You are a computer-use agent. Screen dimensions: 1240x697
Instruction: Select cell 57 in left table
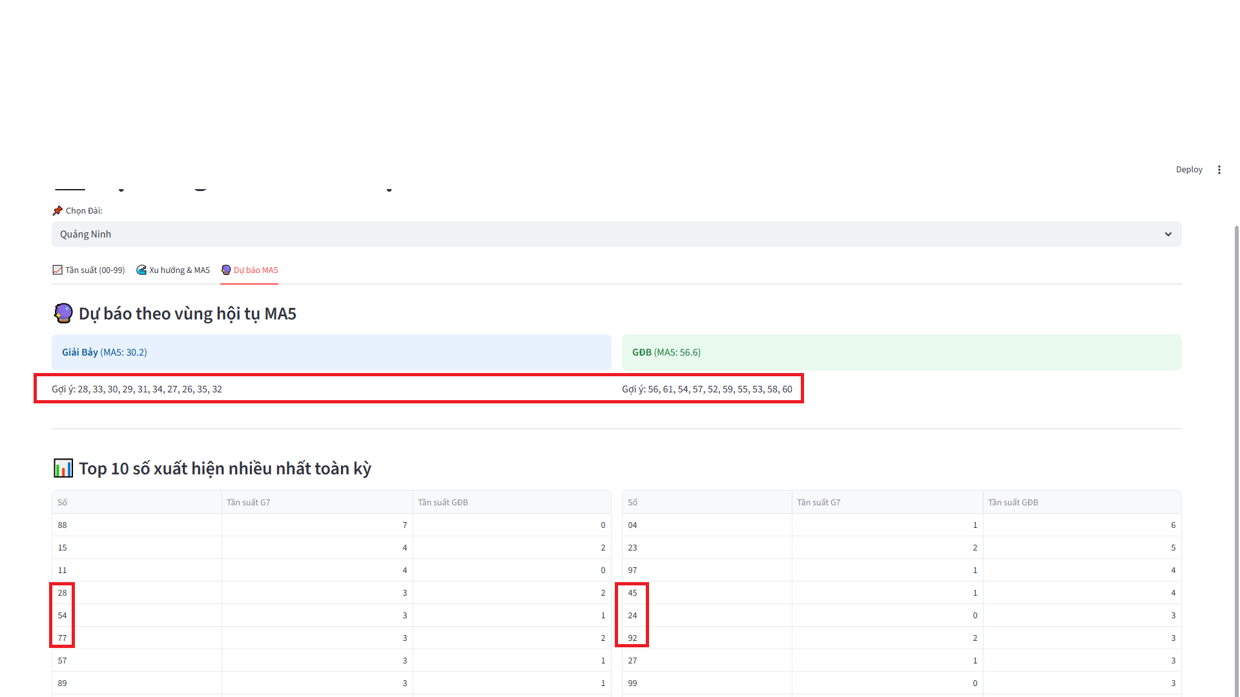(137, 660)
